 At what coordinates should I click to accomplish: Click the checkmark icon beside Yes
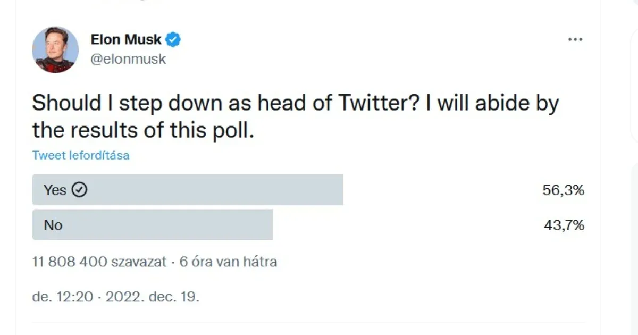(79, 190)
